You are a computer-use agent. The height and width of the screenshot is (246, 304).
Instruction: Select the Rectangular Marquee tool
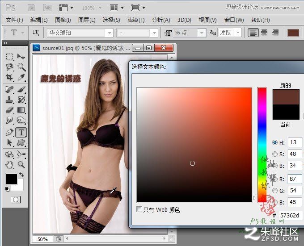[9, 56]
